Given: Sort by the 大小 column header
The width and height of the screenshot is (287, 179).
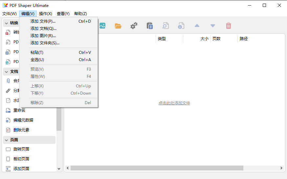Looking at the screenshot, I should (197, 39).
